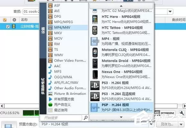Click the search magnifier icon

coord(86,118)
